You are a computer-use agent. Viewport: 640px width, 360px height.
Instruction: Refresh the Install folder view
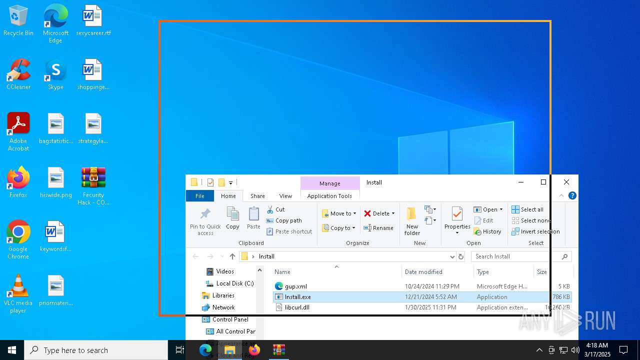pos(460,256)
